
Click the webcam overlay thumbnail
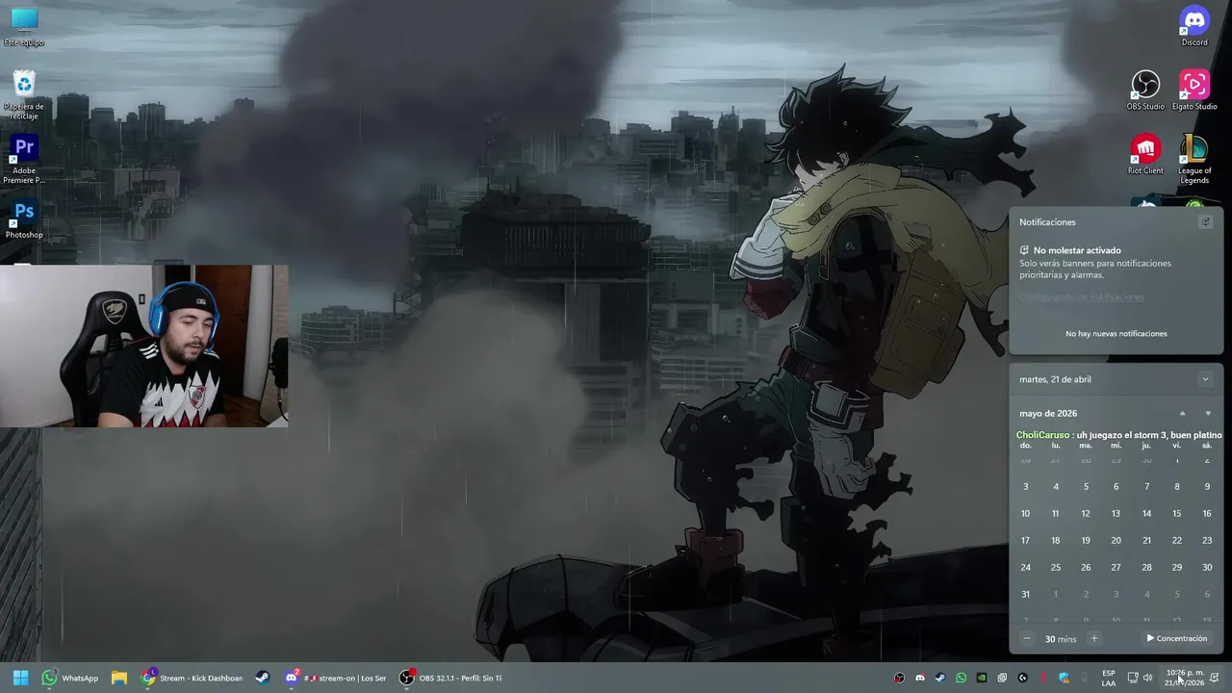[x=144, y=346]
